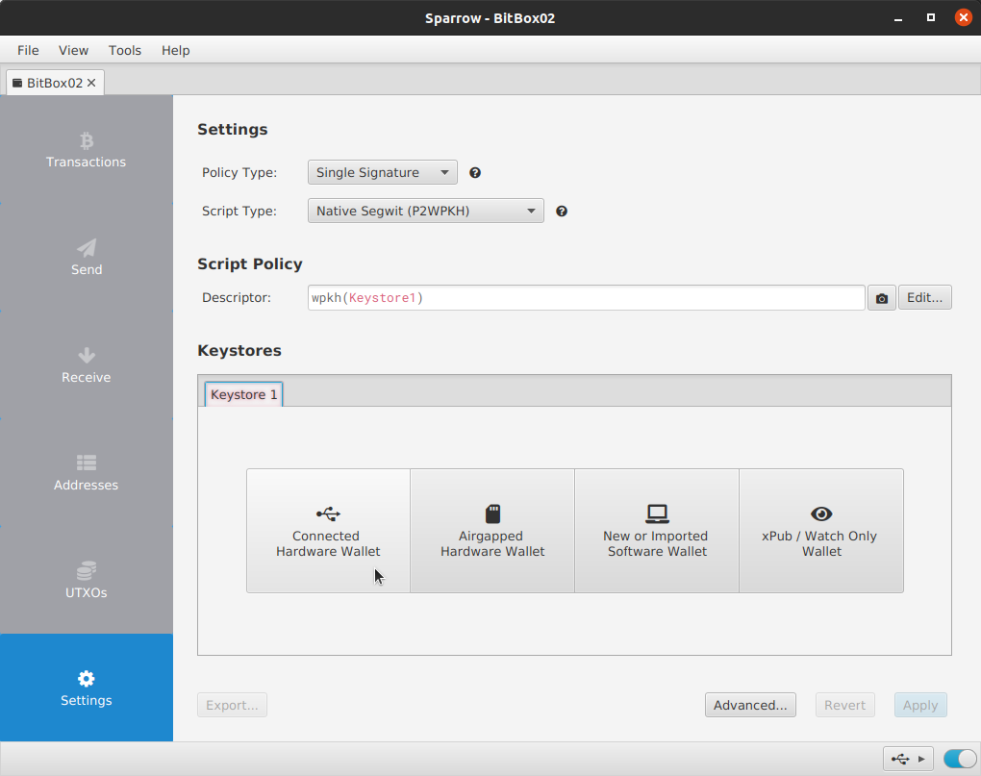Viewport: 981px width, 776px height.
Task: Open the Tools menu
Action: coord(124,50)
